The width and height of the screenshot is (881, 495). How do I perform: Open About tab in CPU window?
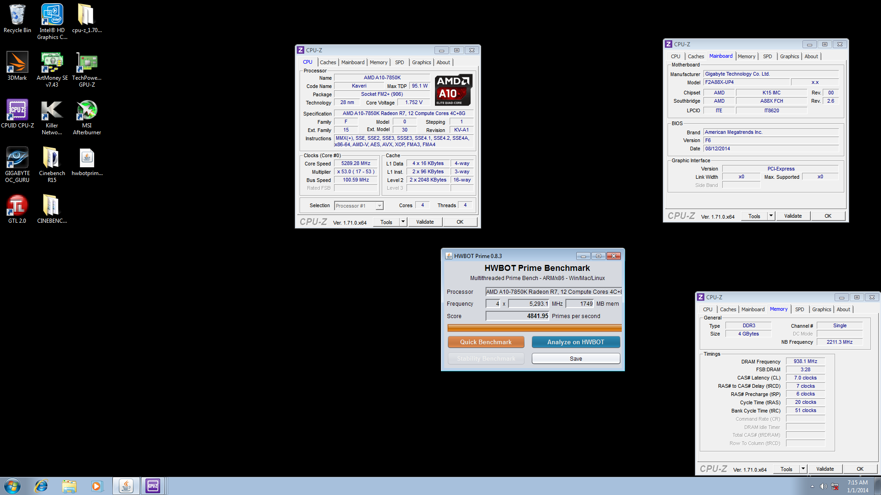click(x=443, y=62)
